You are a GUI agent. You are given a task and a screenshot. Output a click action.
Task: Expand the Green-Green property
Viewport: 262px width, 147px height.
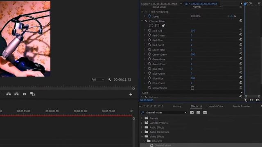[145, 54]
